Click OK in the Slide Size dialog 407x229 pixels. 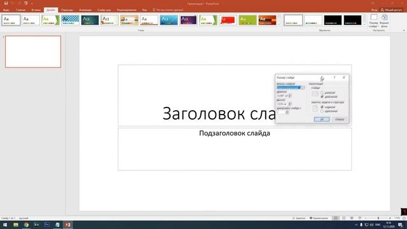coord(322,120)
